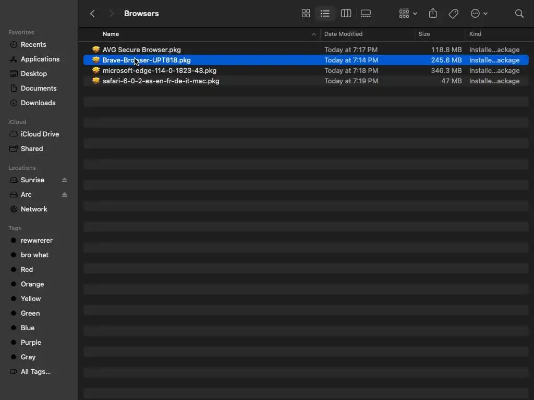Filter by the Red tag
Screen dimensions: 534x400
[27, 270]
